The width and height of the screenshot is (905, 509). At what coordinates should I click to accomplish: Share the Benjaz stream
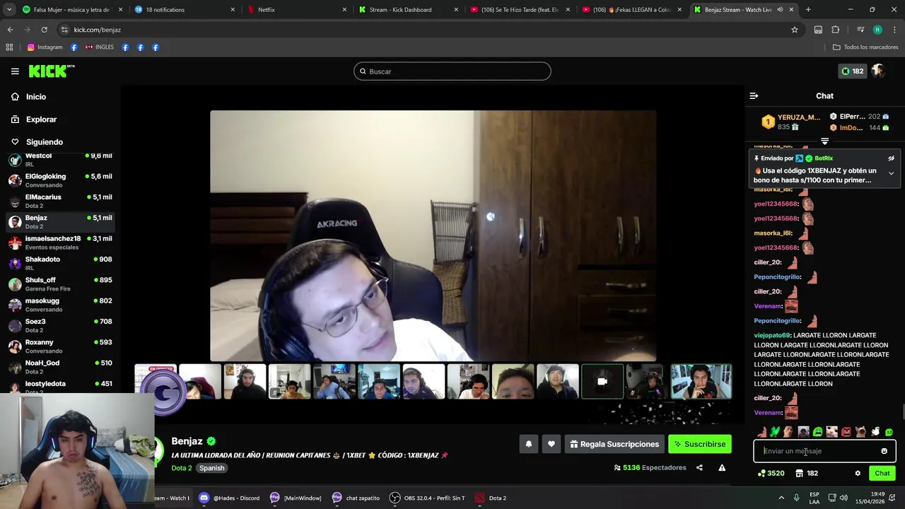point(699,468)
